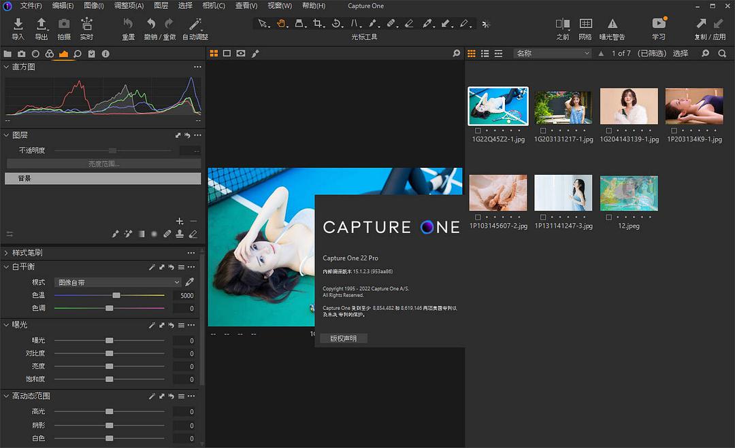Open the Color circles tool tab
The image size is (735, 448).
pyautogui.click(x=49, y=54)
